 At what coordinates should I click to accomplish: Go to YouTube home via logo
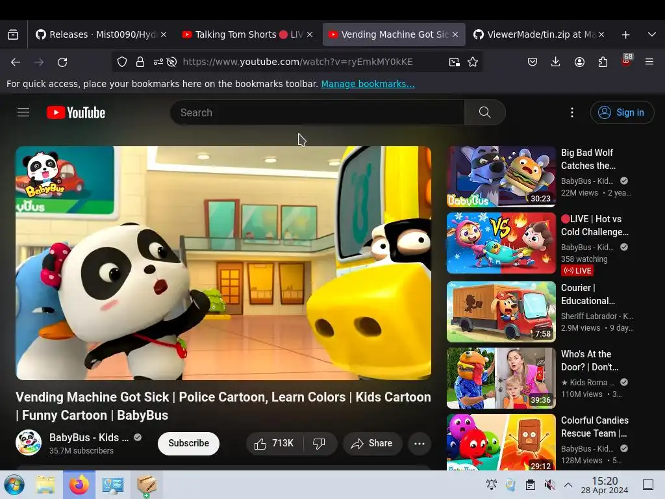pos(76,112)
